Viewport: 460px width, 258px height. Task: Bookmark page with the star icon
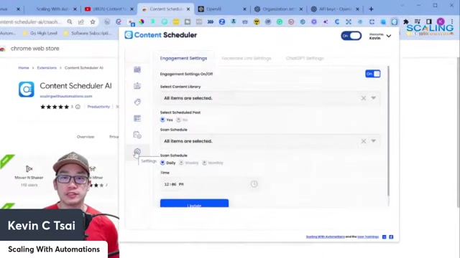point(93,21)
